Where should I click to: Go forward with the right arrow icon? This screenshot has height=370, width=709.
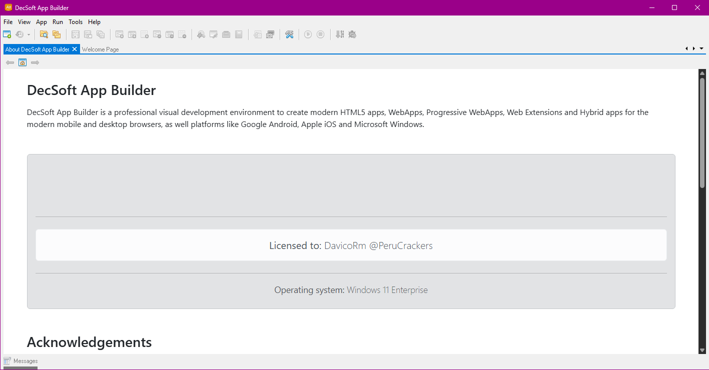point(35,62)
